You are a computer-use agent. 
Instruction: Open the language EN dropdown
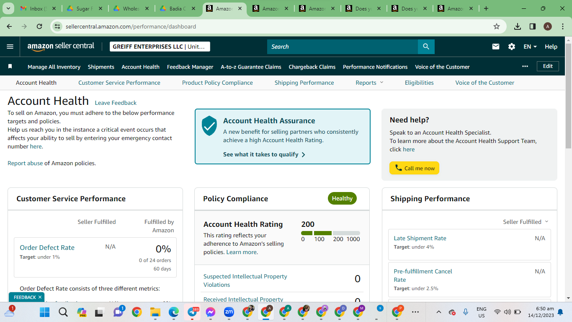tap(530, 47)
